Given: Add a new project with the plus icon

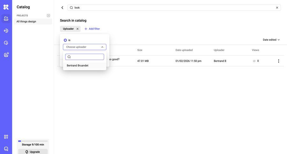Looking at the screenshot, I should (48, 16).
